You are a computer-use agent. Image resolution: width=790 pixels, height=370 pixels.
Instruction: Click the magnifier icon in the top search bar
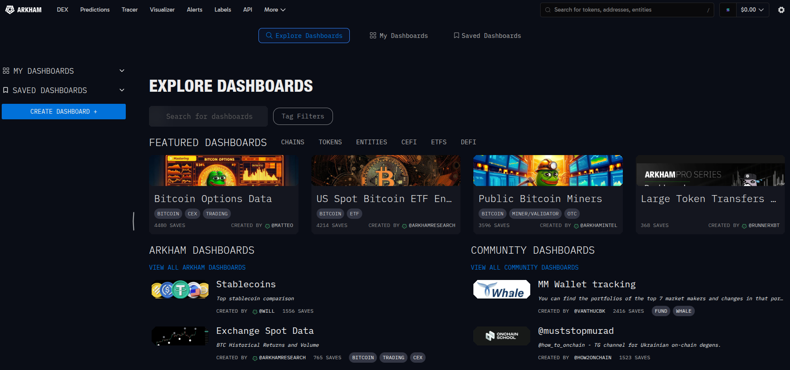pos(548,10)
